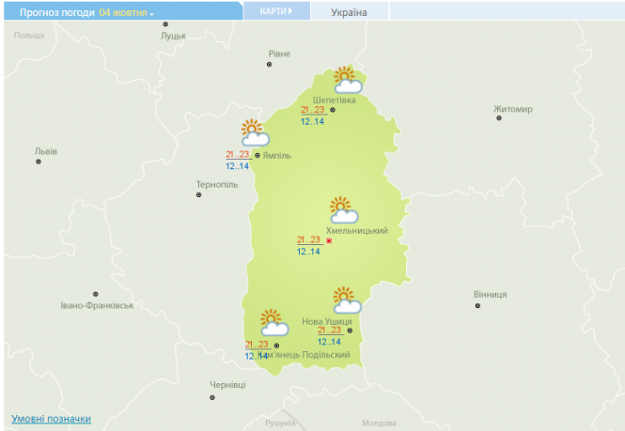Expand the КАРТИ maps menu
This screenshot has width=625, height=431.
click(x=275, y=11)
